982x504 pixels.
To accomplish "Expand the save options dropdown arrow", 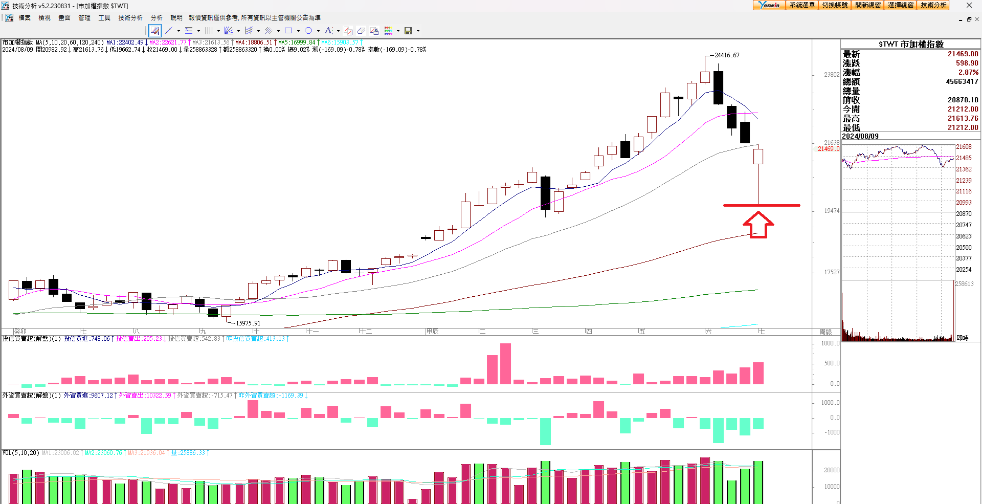I will pos(418,31).
